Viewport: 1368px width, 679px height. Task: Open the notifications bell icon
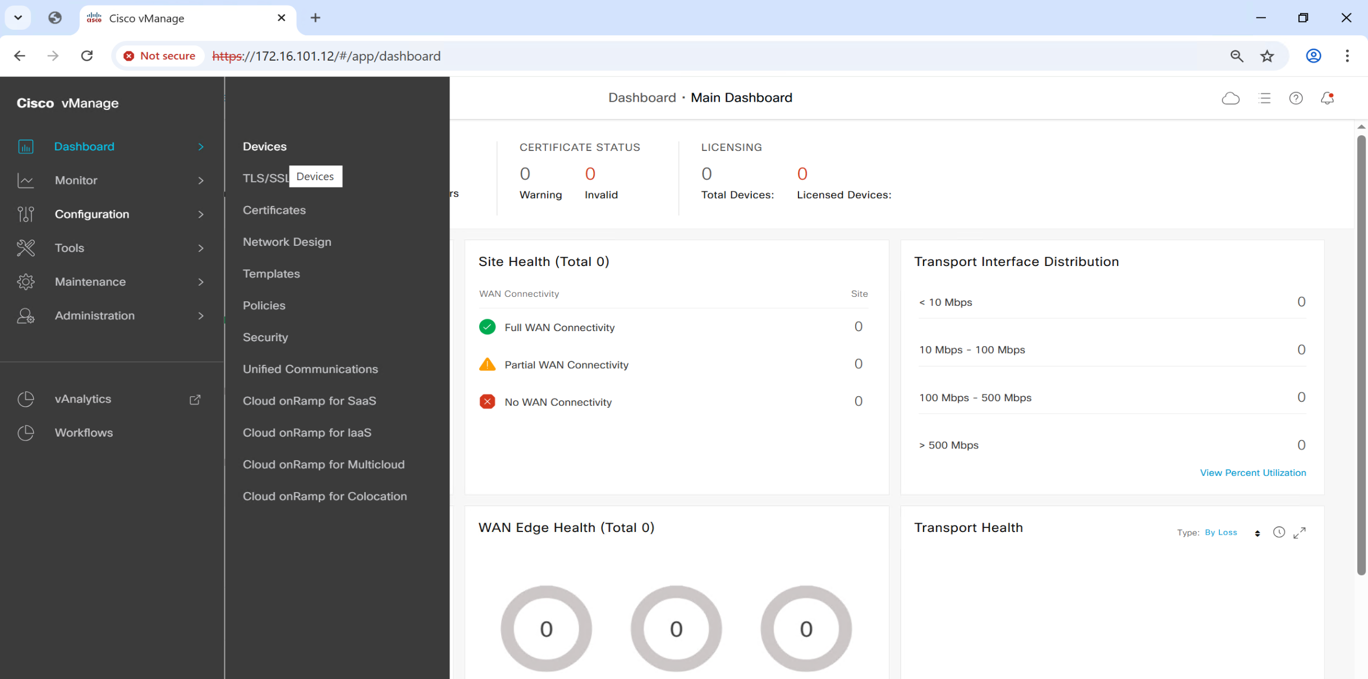tap(1327, 98)
